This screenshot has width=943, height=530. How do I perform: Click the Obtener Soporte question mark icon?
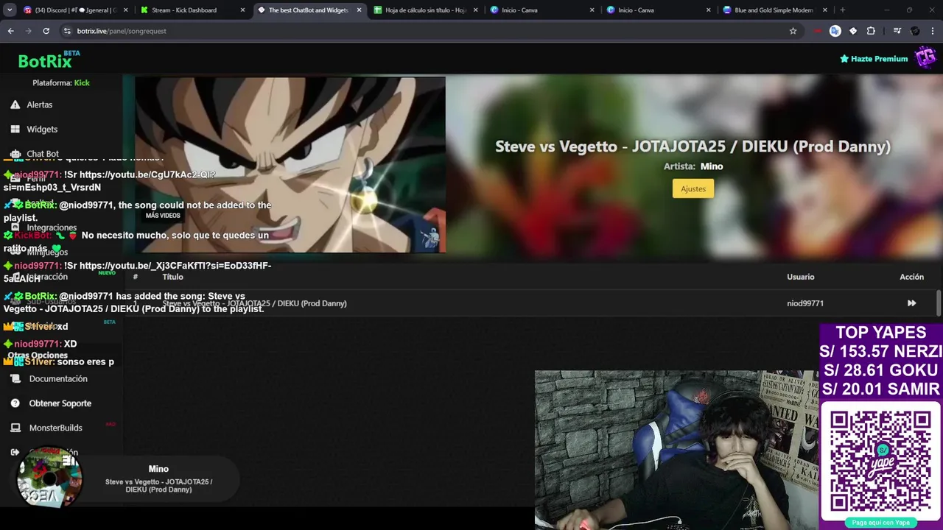point(15,403)
